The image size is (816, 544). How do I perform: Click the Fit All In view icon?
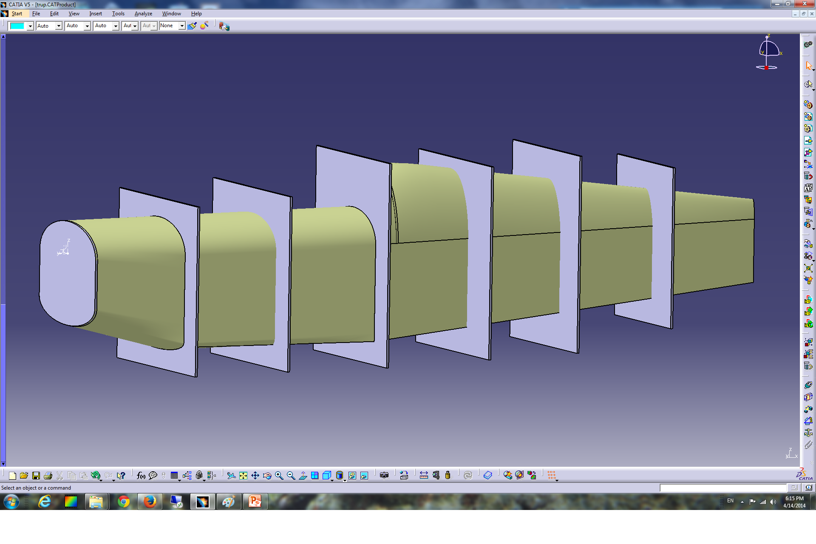click(x=243, y=476)
